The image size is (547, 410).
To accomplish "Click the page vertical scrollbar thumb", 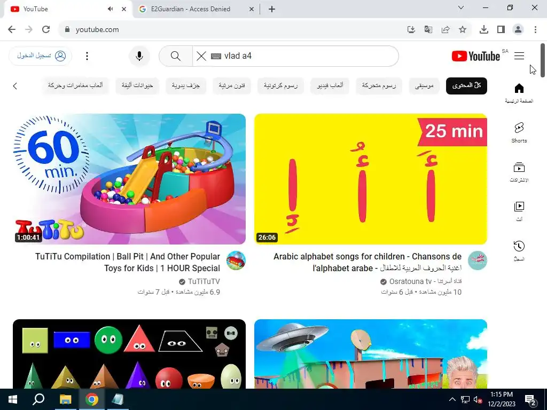I will coord(543,60).
